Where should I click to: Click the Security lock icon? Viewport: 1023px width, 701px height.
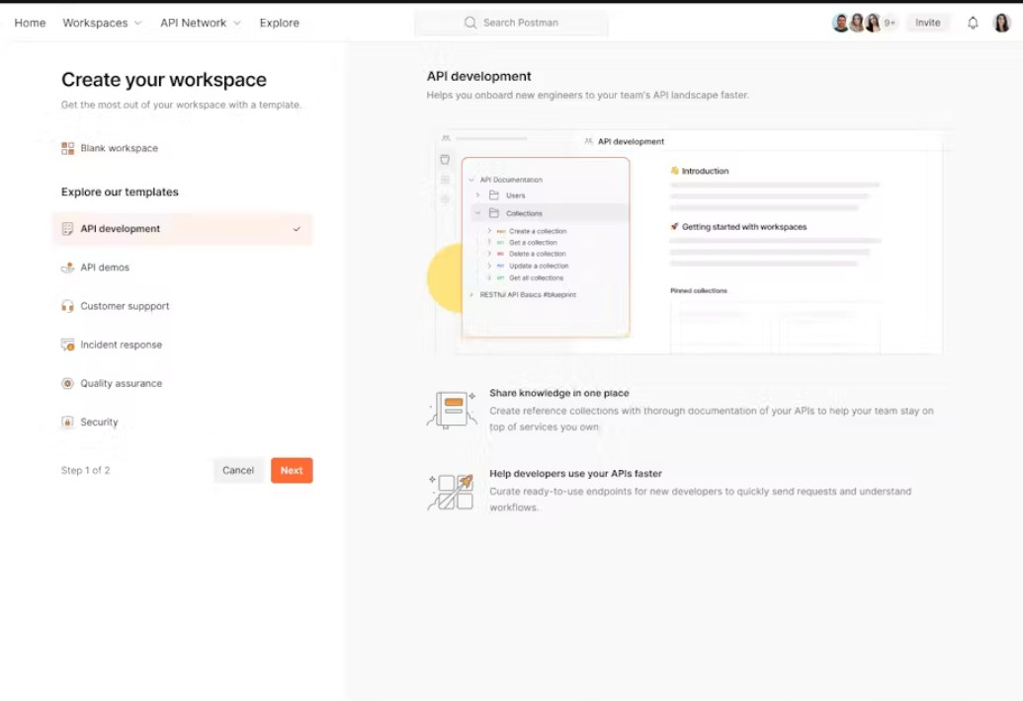tap(67, 422)
